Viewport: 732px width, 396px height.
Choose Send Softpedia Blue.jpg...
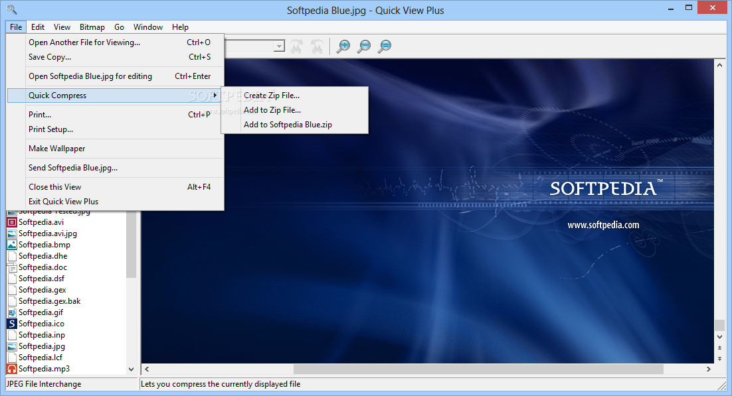click(x=116, y=167)
